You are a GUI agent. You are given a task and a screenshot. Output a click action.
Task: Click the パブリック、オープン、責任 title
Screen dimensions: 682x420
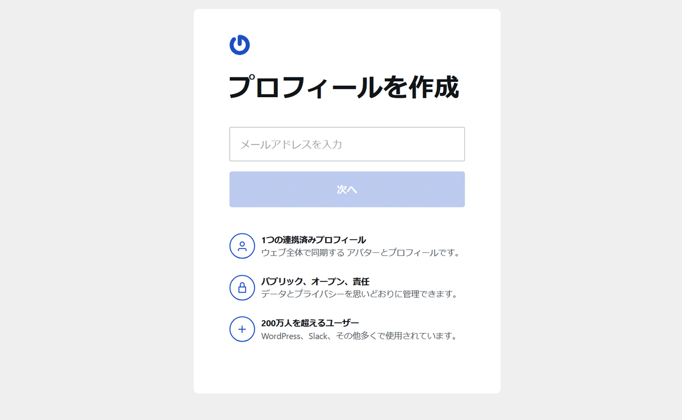[x=315, y=281]
